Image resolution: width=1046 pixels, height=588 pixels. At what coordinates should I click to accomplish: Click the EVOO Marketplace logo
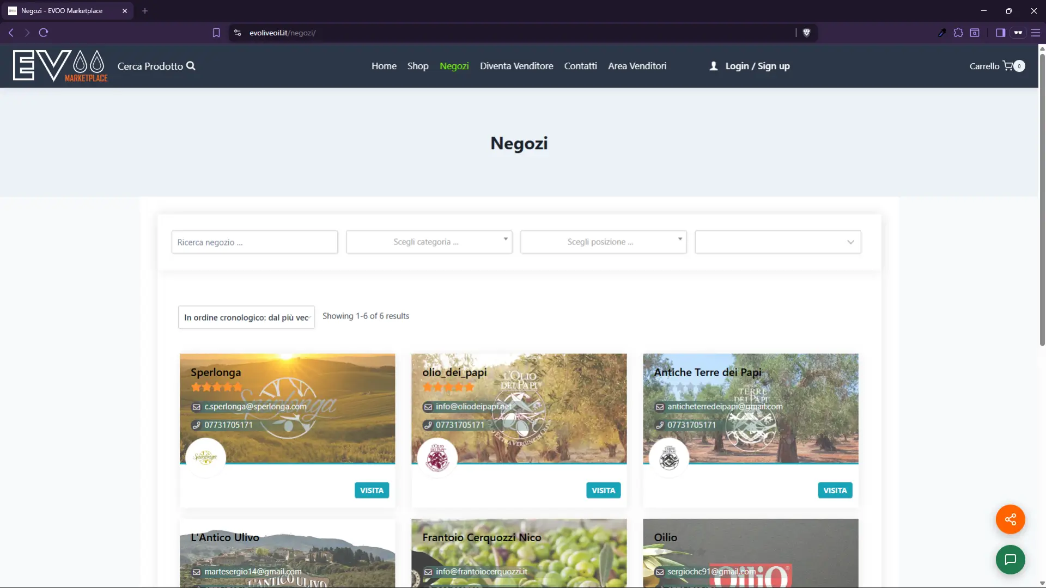pyautogui.click(x=60, y=66)
